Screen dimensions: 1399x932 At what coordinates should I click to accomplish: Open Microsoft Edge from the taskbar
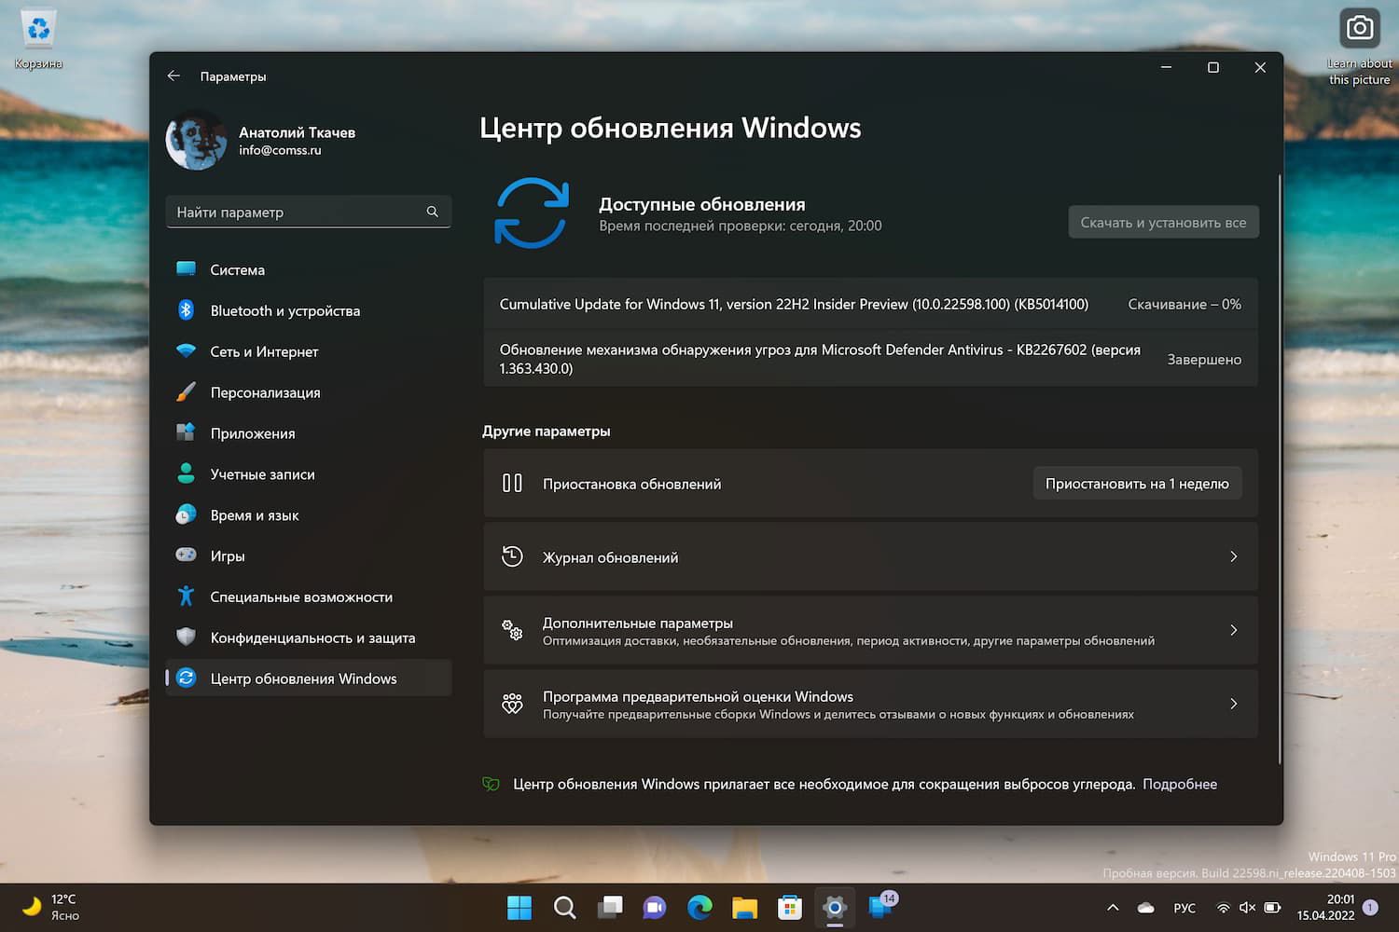(699, 907)
